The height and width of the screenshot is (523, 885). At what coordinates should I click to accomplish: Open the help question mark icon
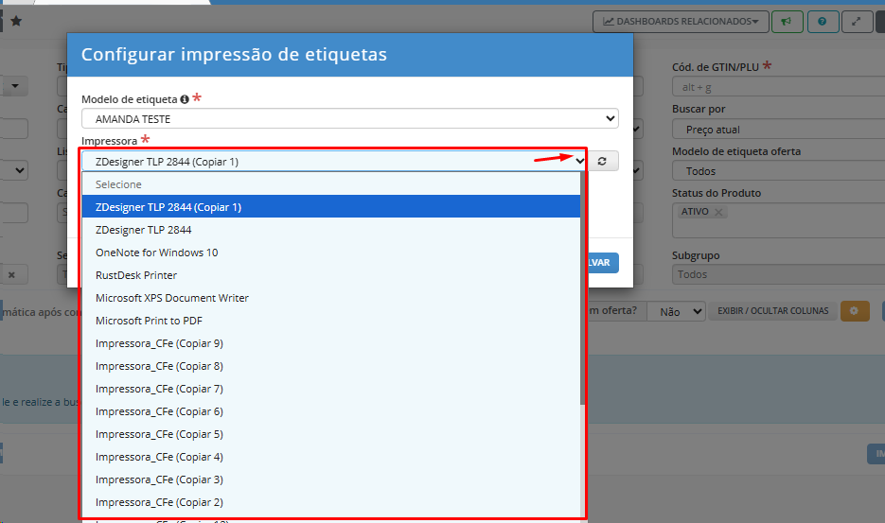click(822, 21)
